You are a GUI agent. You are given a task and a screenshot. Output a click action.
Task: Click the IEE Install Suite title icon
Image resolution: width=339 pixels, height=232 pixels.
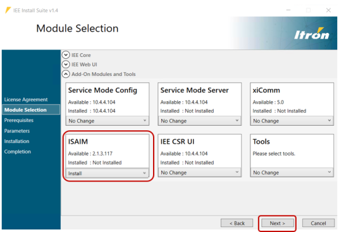(8, 10)
